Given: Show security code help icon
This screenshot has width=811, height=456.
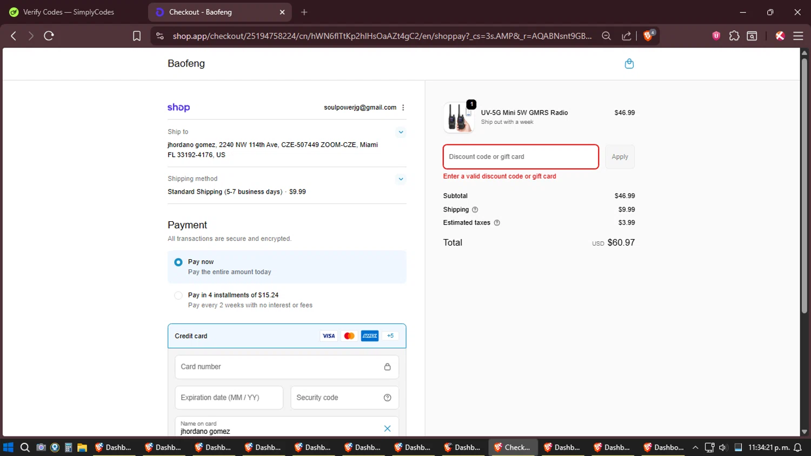Looking at the screenshot, I should [388, 398].
